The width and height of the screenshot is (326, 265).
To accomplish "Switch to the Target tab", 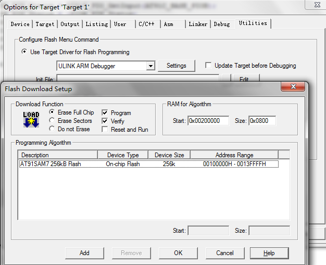I will coord(45,24).
